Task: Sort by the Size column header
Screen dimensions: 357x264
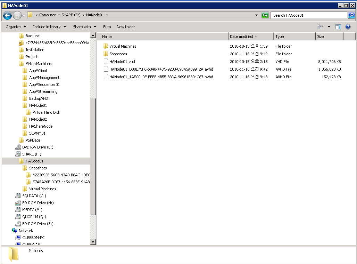Action: [329, 37]
